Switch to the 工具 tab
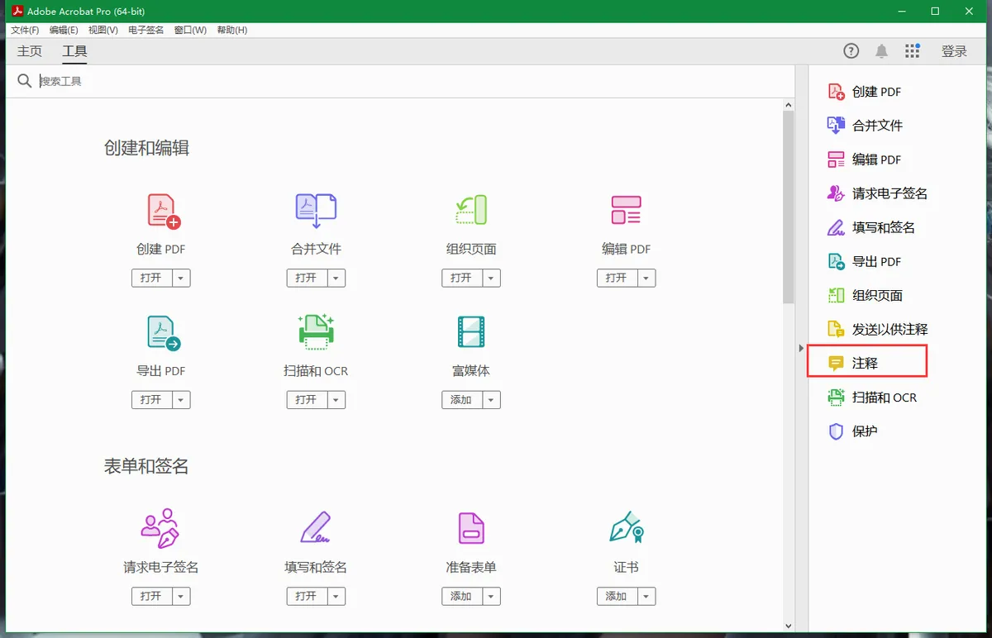The image size is (992, 638). pyautogui.click(x=74, y=51)
